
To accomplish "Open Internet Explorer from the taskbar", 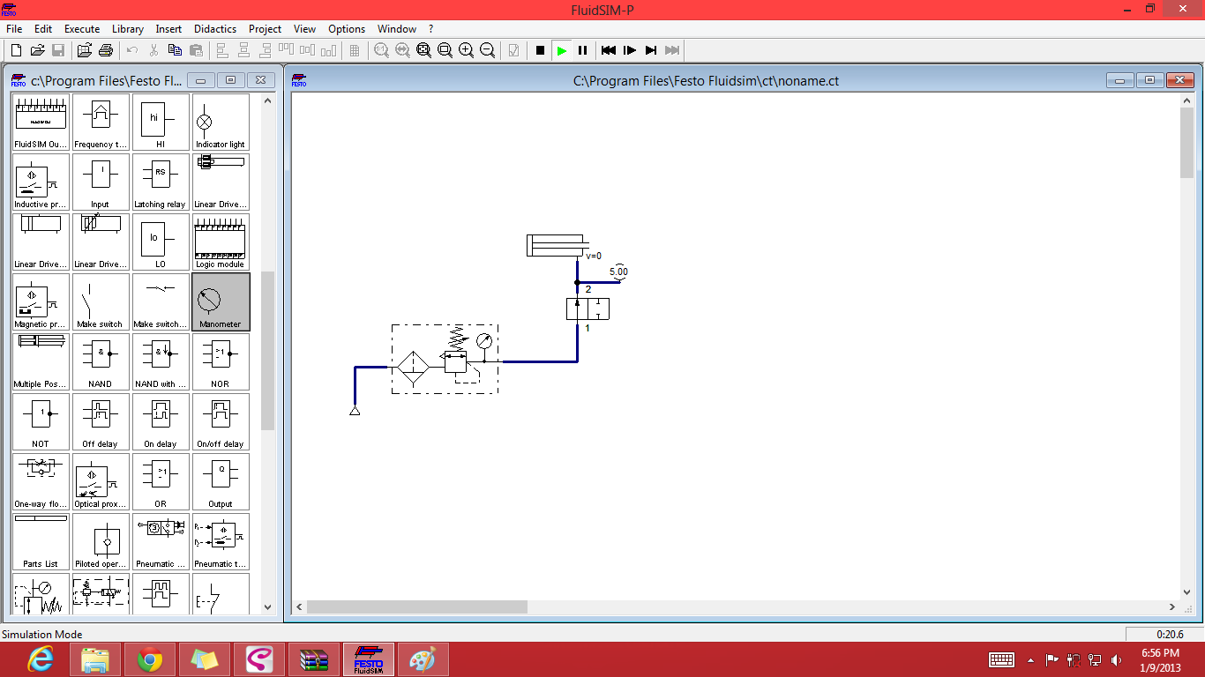I will point(41,659).
